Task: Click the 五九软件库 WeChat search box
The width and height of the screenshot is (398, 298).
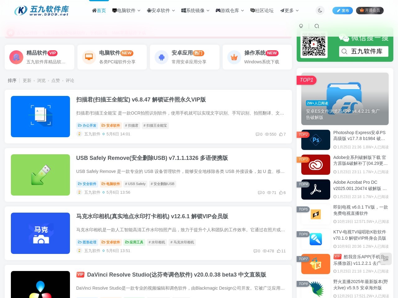Action: pos(363,51)
